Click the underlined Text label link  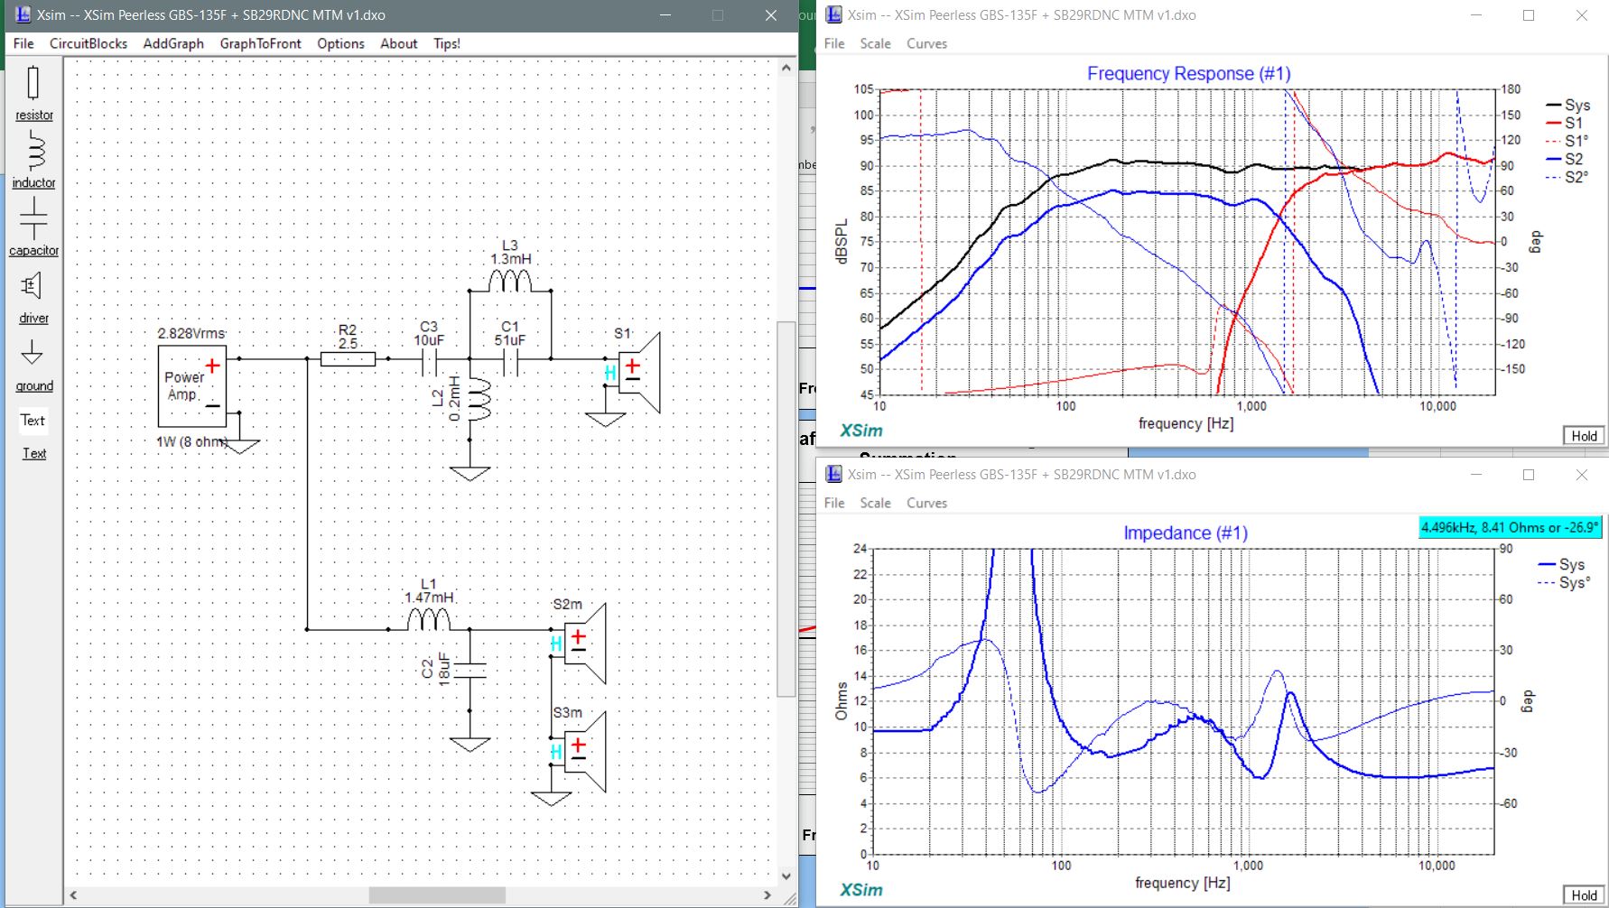(33, 454)
